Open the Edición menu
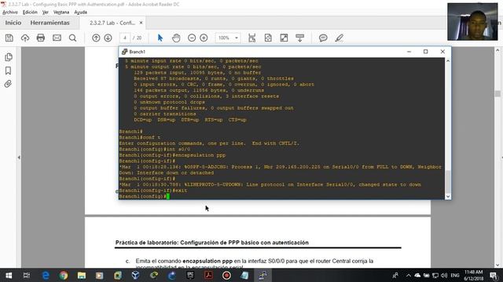The height and width of the screenshot is (282, 503). coord(30,13)
